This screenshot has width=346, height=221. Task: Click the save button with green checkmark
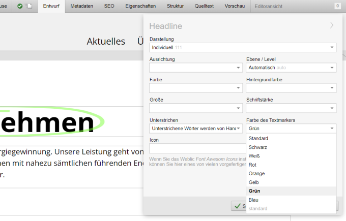(239, 206)
